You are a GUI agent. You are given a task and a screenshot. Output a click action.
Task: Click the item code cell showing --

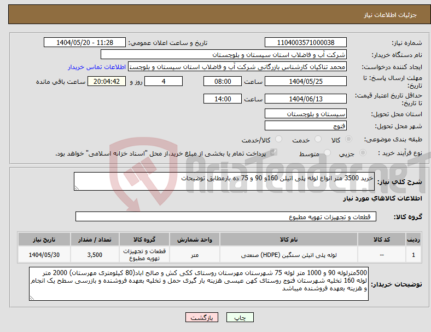(382, 255)
